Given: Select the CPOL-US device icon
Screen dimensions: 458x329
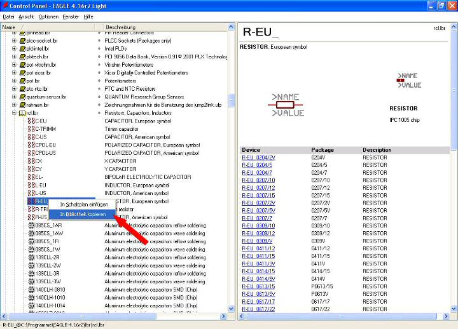Looking at the screenshot, I should pyautogui.click(x=31, y=153).
